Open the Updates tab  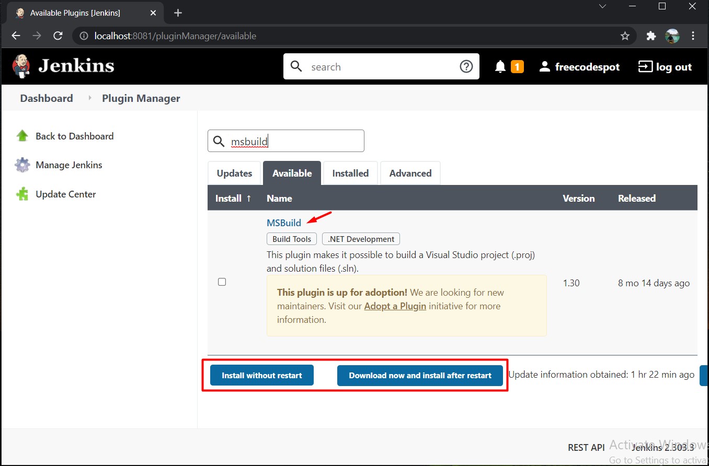tap(234, 173)
